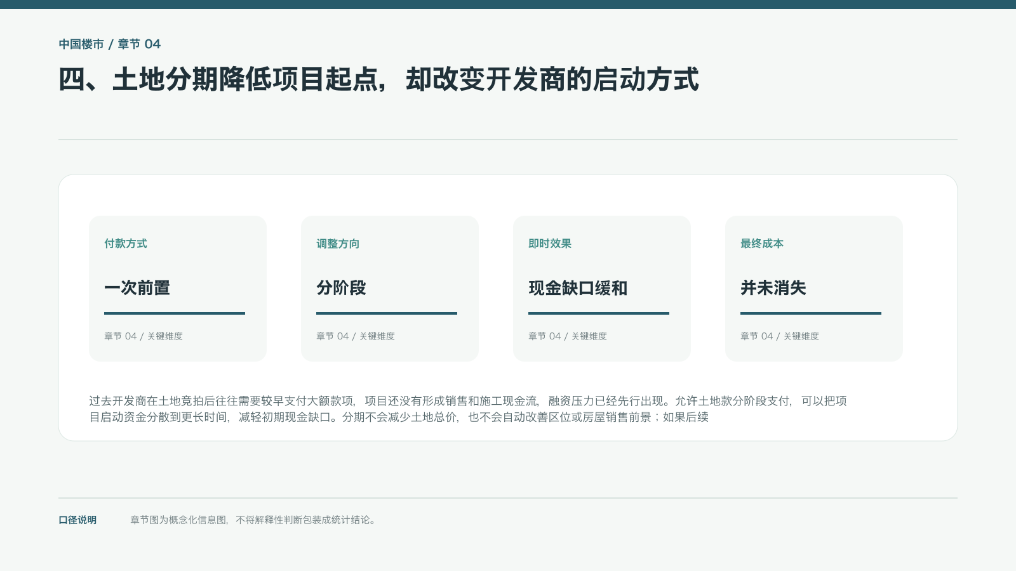Click the footer under 现金缺口缓和 card
The height and width of the screenshot is (571, 1016).
coord(568,336)
